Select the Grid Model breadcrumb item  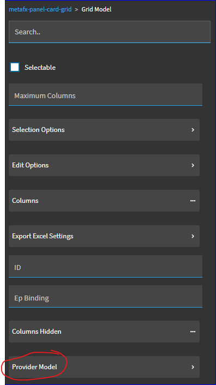pos(97,10)
